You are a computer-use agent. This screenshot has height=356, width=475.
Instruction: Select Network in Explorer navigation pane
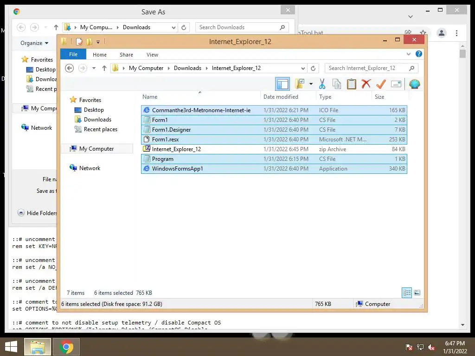(85, 168)
